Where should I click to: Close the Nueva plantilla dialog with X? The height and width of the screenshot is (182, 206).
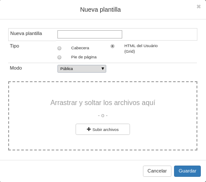point(199,6)
